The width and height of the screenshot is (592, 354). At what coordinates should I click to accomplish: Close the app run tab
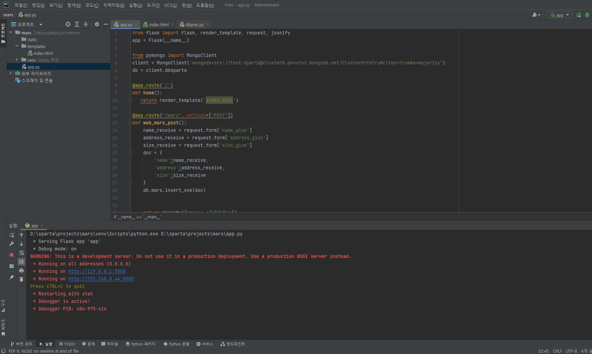click(x=42, y=226)
